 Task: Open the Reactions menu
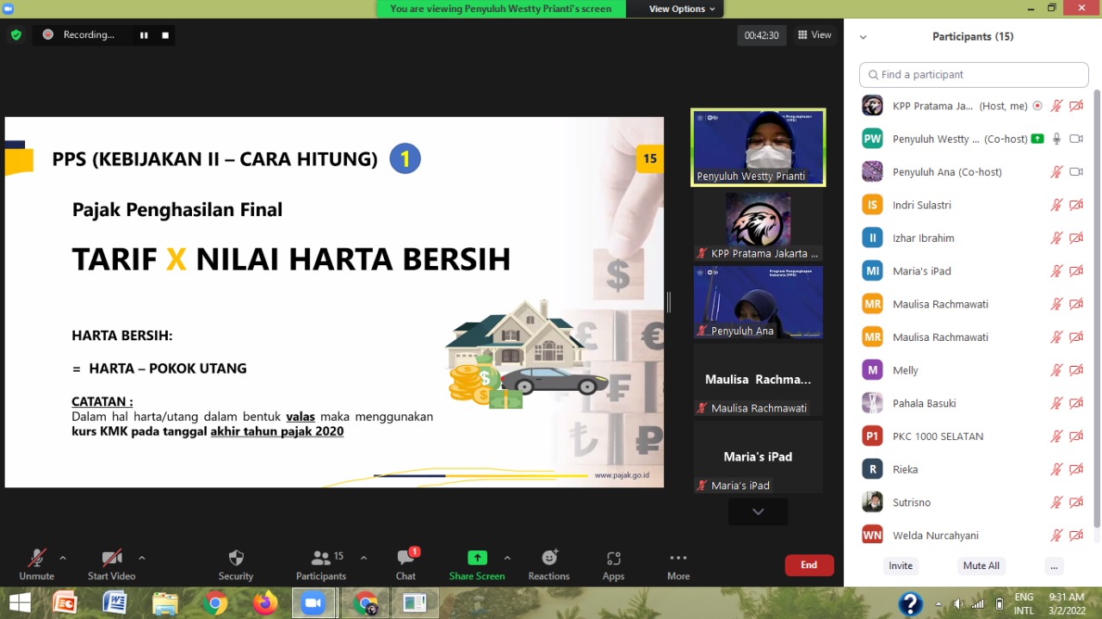[x=549, y=558]
